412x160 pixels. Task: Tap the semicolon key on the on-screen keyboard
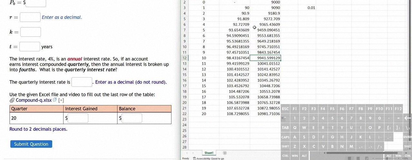pos(379,137)
